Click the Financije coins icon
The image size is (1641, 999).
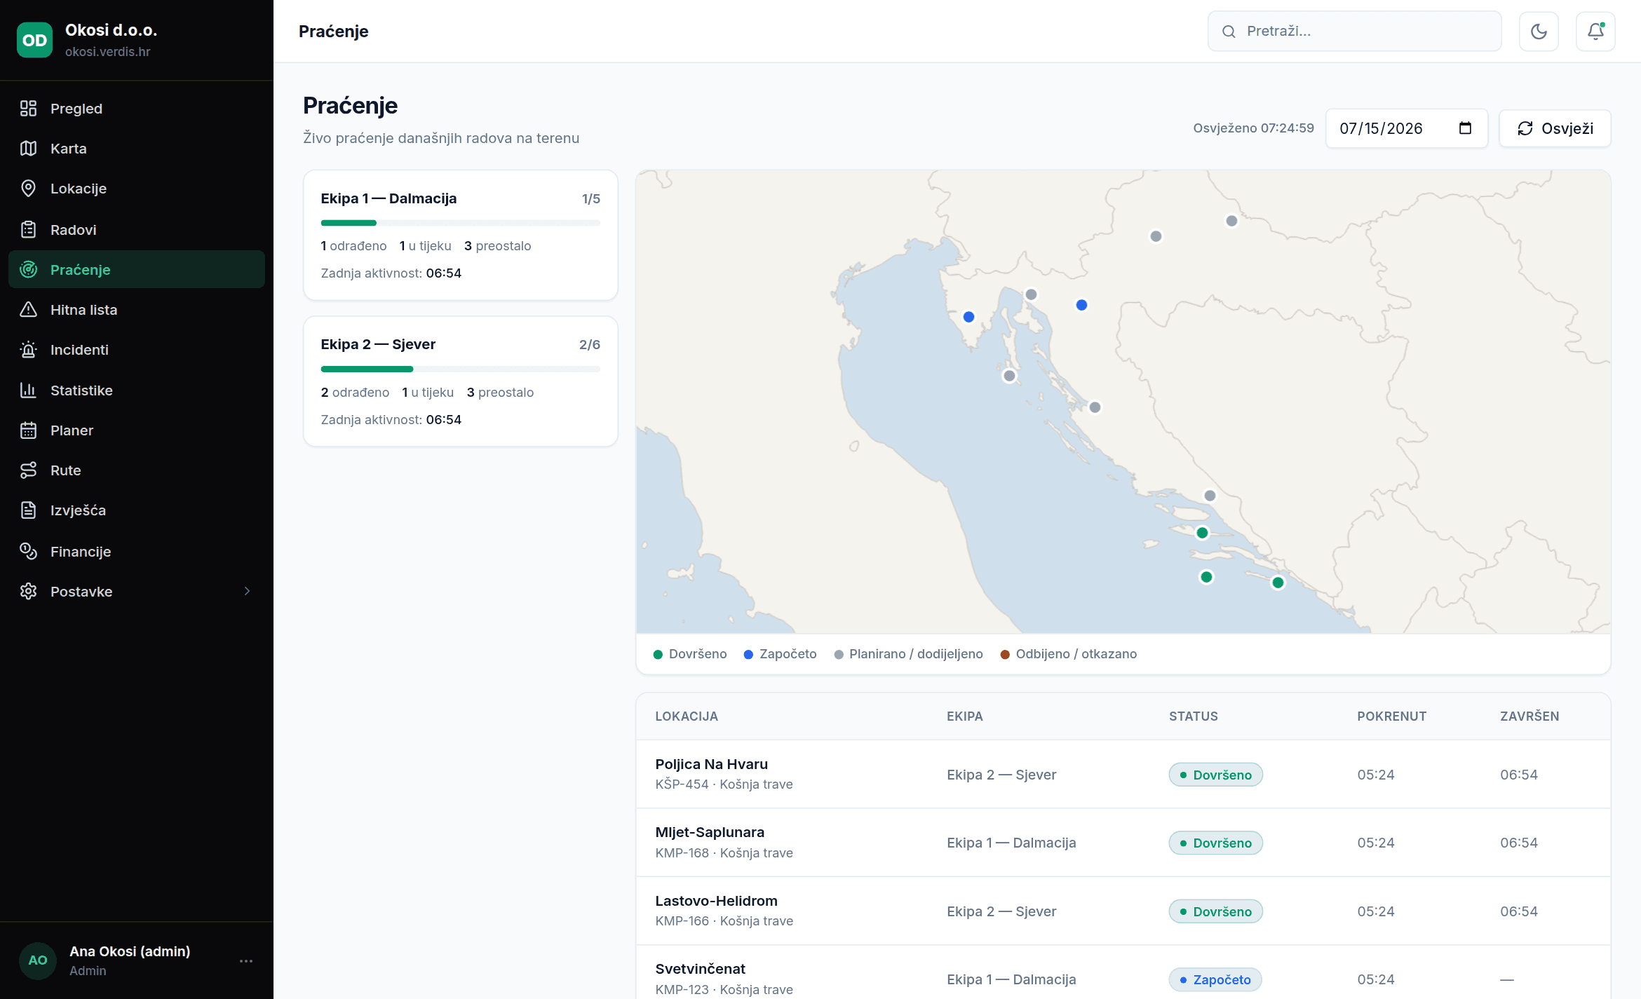28,551
